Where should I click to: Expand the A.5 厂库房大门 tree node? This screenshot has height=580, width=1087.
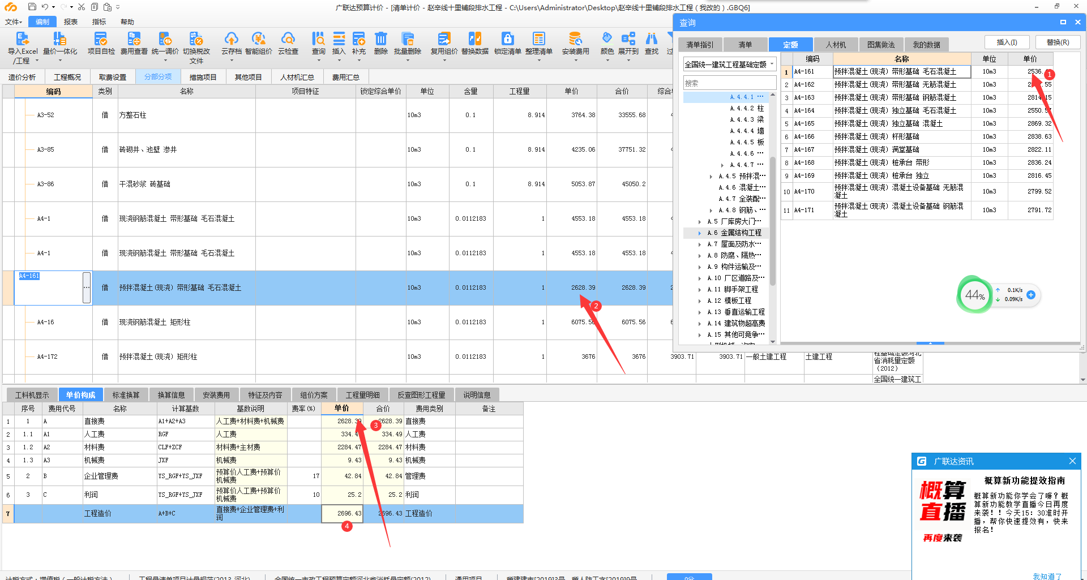pos(700,222)
